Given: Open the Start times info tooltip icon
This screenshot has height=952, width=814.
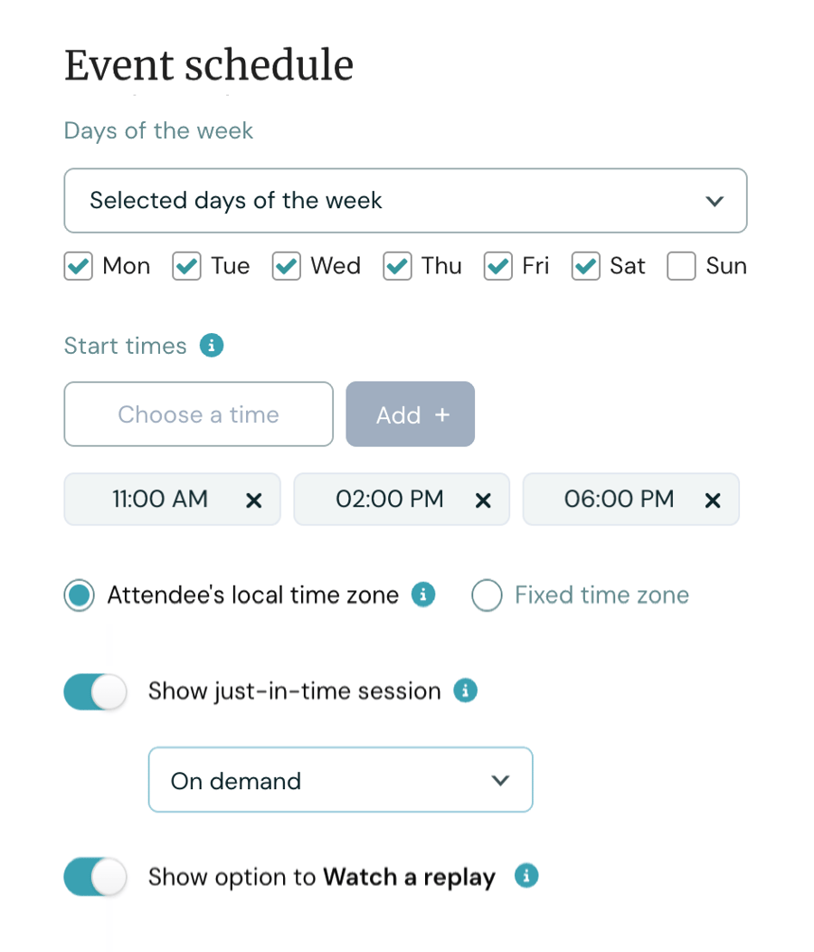Looking at the screenshot, I should click(x=211, y=346).
